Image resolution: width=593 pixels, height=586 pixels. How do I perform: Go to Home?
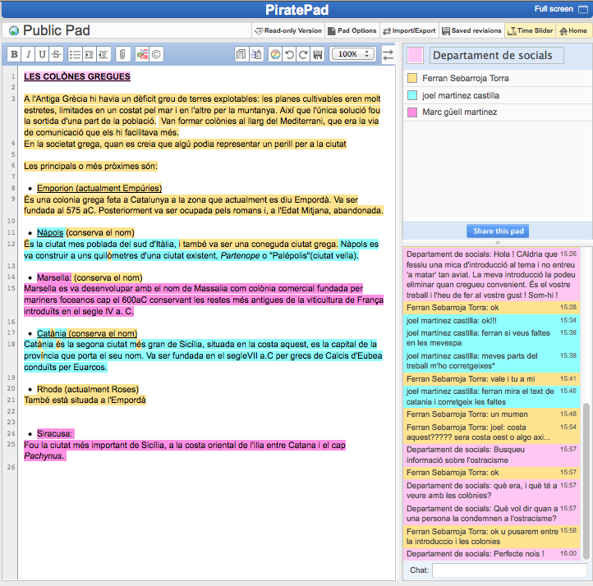[x=573, y=31]
